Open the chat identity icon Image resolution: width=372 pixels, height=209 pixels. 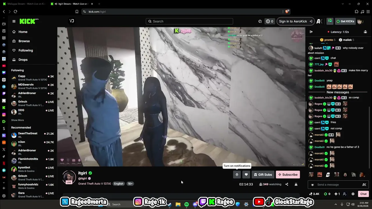click(x=344, y=194)
